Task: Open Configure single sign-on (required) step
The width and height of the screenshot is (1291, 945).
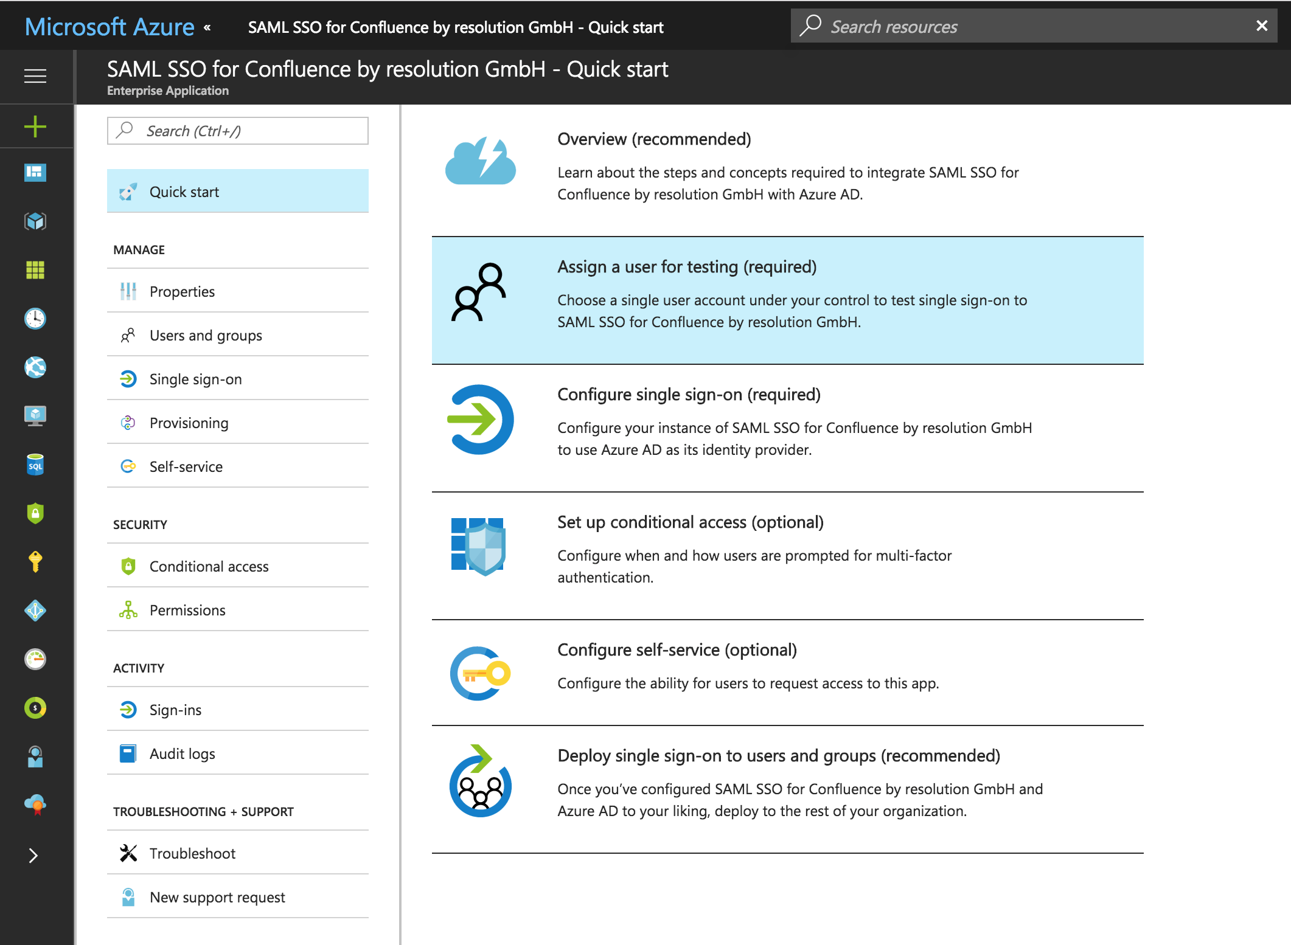Action: 788,428
